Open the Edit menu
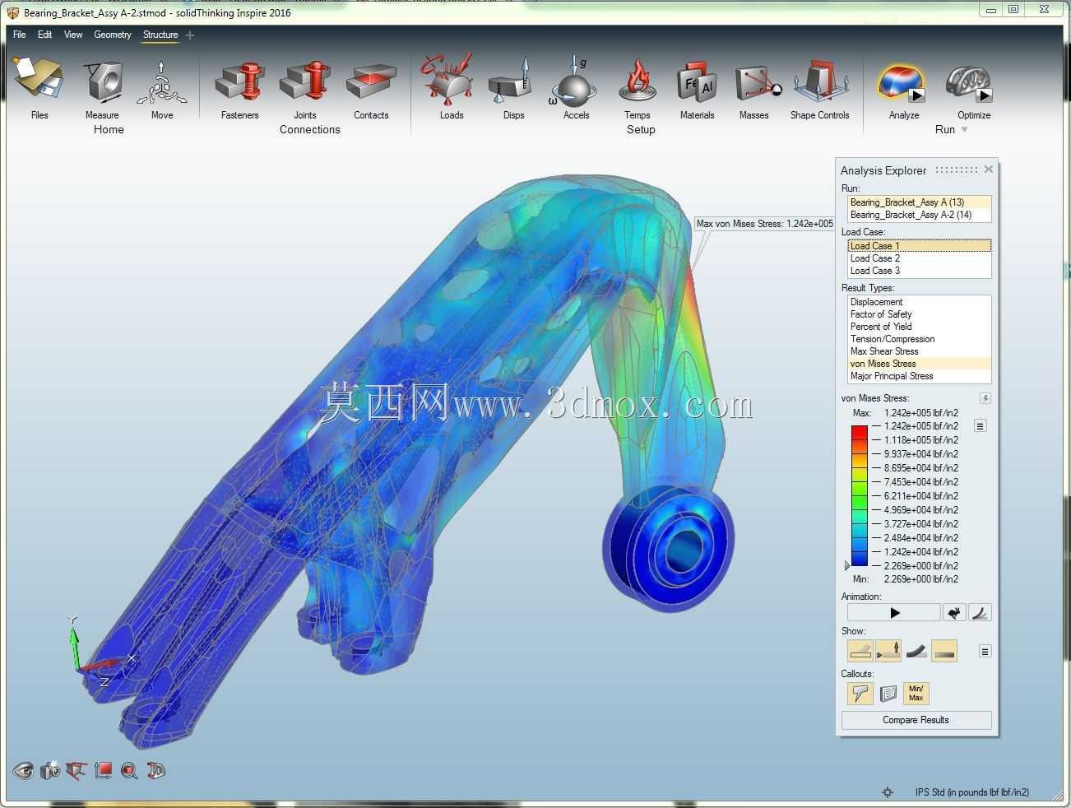1071x808 pixels. 44,35
